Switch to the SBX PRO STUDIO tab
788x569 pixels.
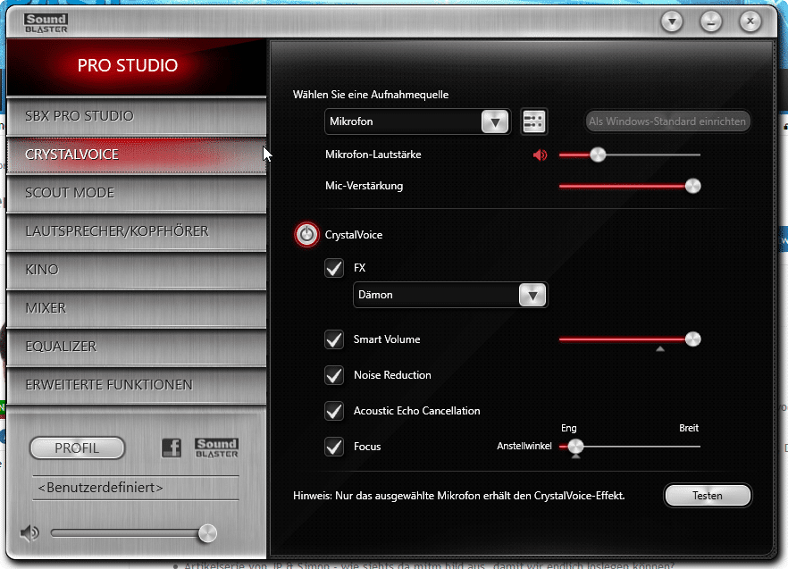(136, 116)
